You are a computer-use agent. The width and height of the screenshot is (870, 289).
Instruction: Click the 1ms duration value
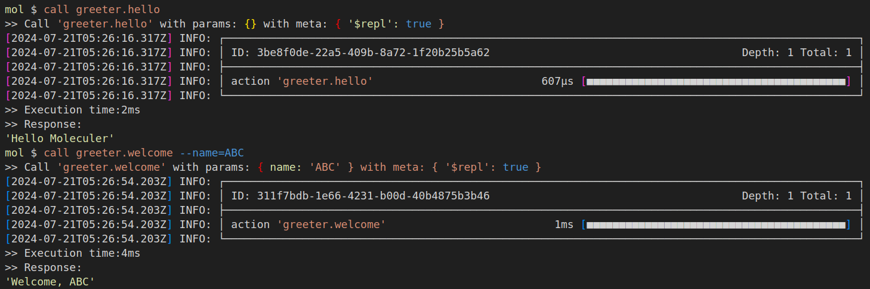[x=563, y=225]
